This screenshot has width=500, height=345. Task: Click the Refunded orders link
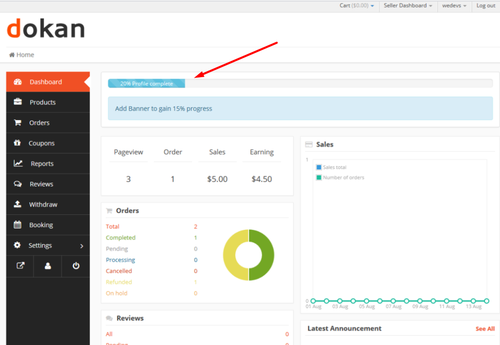[119, 282]
